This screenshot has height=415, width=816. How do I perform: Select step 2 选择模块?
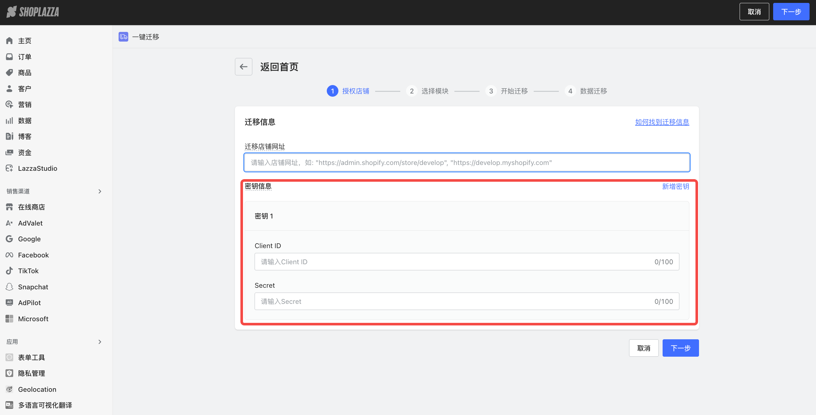point(427,91)
